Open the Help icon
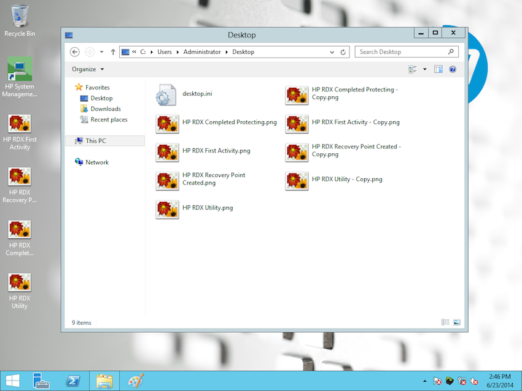This screenshot has height=391, width=522. click(453, 69)
